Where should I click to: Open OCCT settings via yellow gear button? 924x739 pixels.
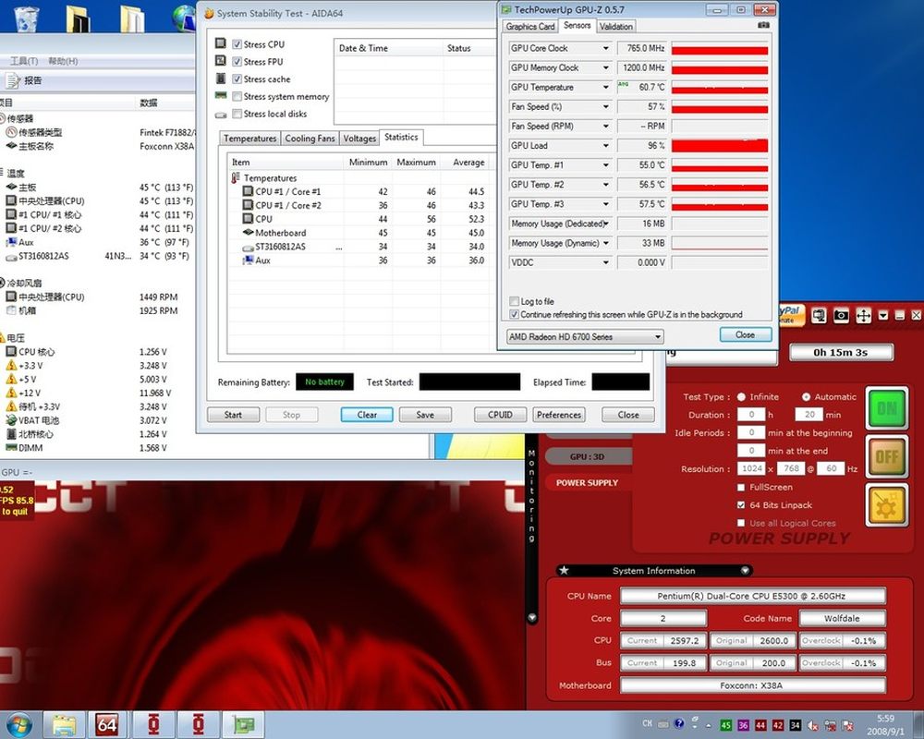tap(886, 504)
